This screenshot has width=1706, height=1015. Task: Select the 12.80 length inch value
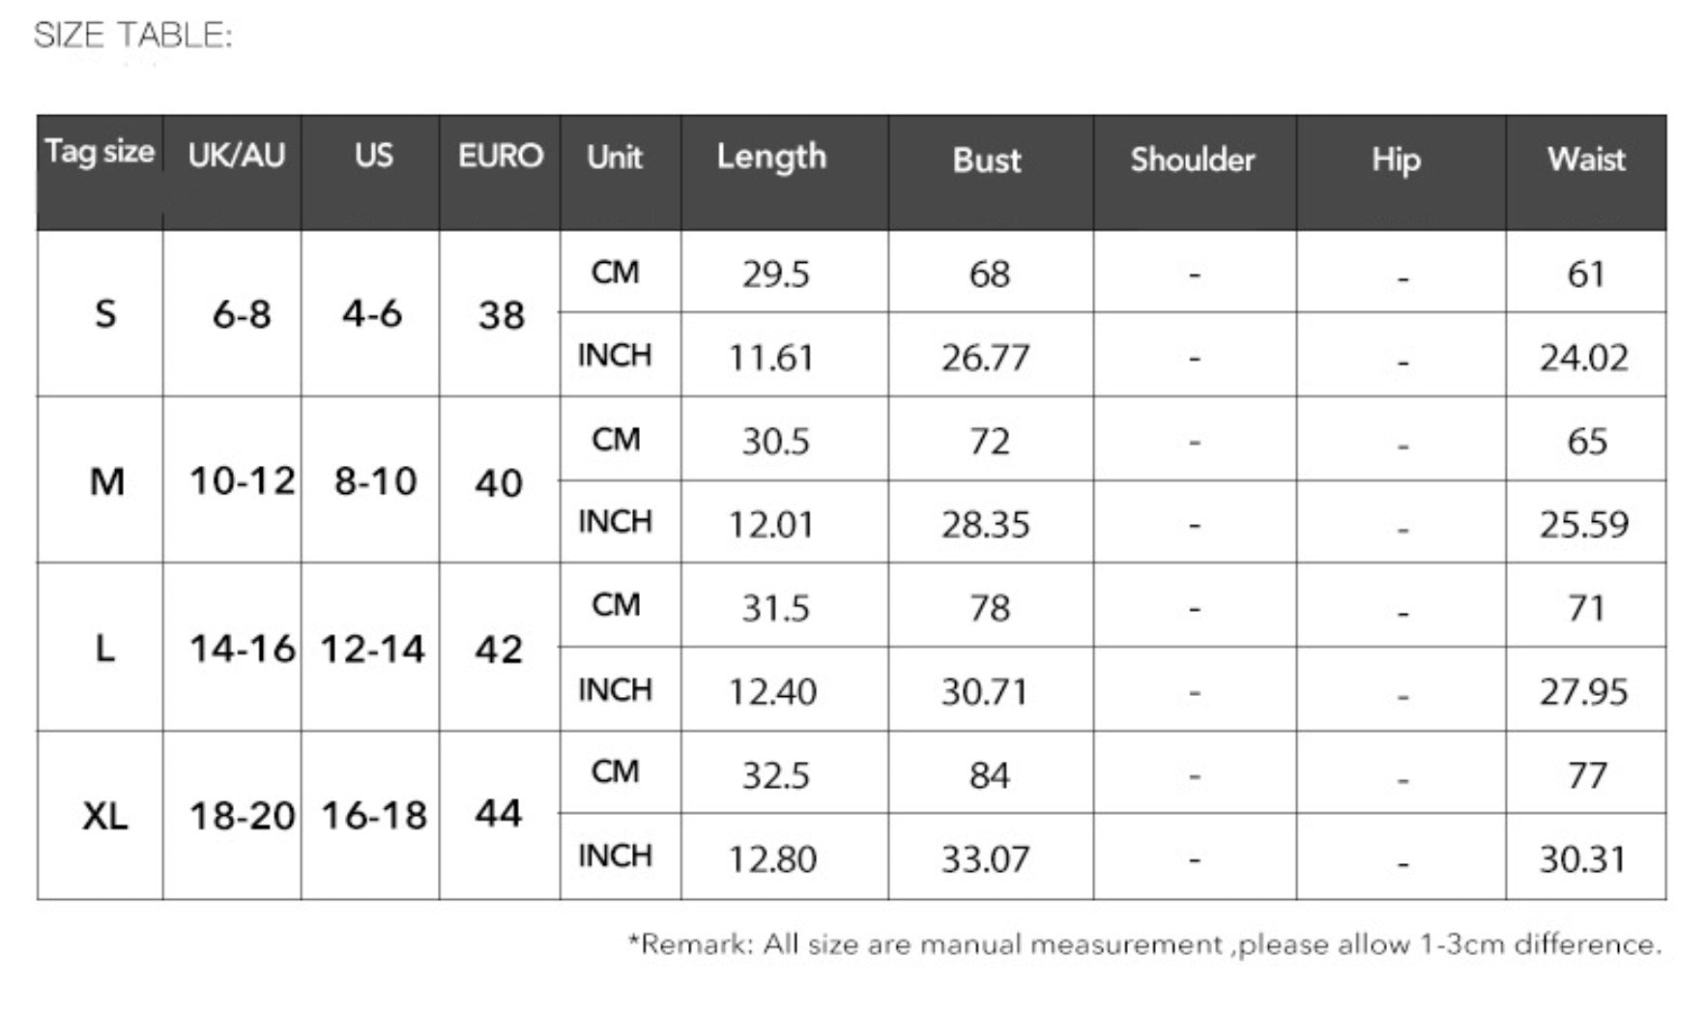point(772,859)
